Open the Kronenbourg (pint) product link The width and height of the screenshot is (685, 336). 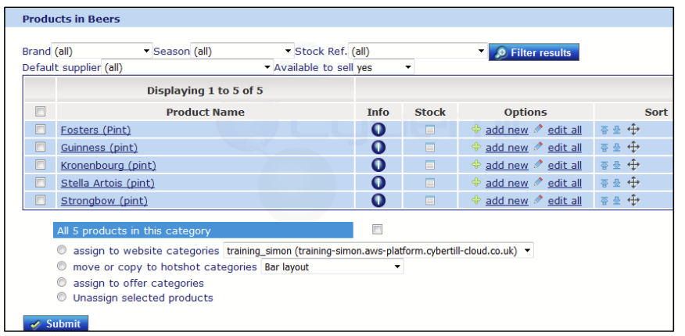[x=109, y=166]
